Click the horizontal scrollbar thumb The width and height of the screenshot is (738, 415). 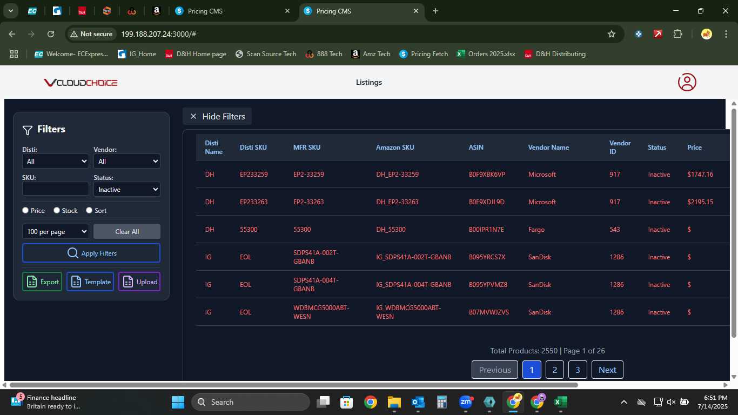294,385
